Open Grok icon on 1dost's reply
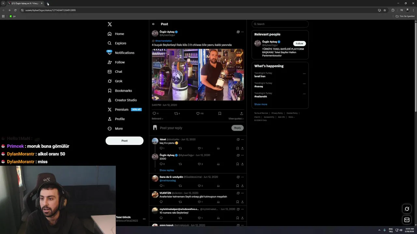417x234 pixels. click(238, 139)
